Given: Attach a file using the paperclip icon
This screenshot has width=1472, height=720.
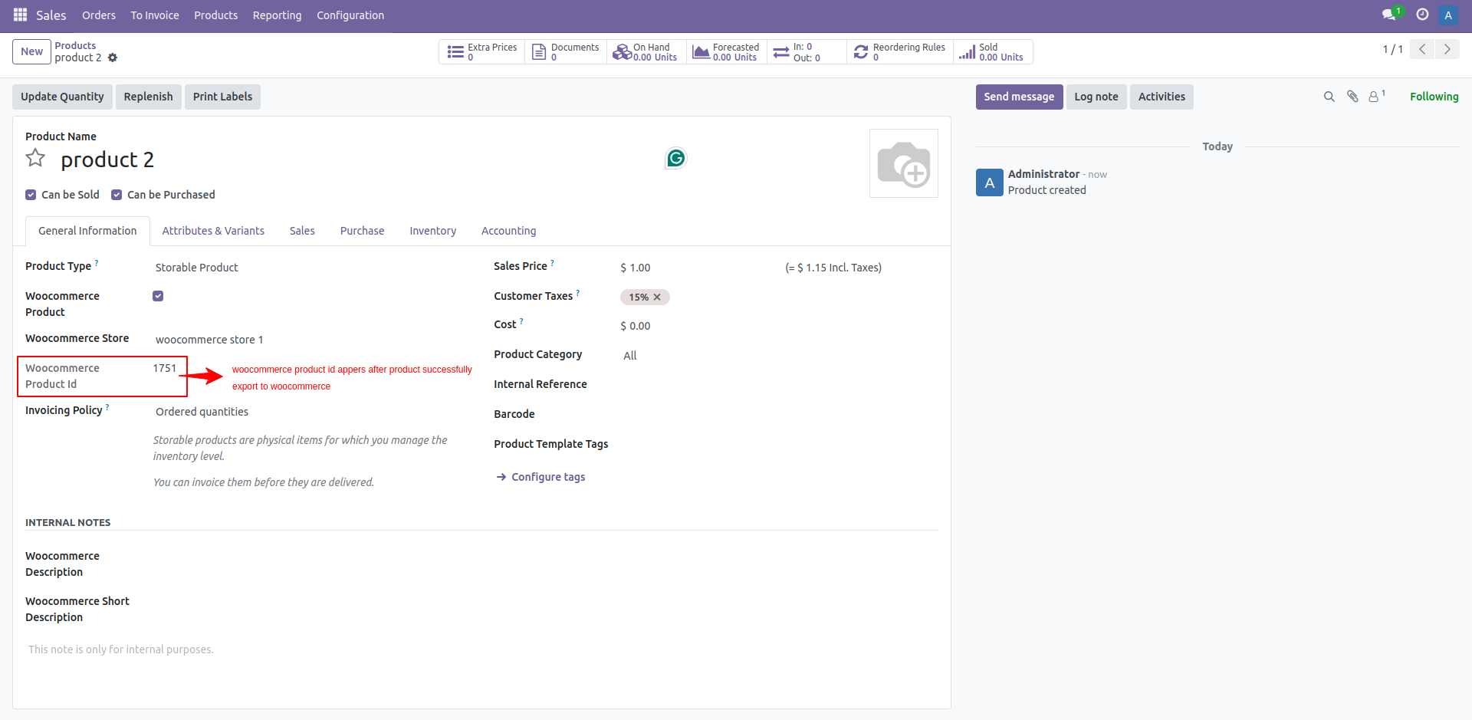Looking at the screenshot, I should (x=1352, y=97).
